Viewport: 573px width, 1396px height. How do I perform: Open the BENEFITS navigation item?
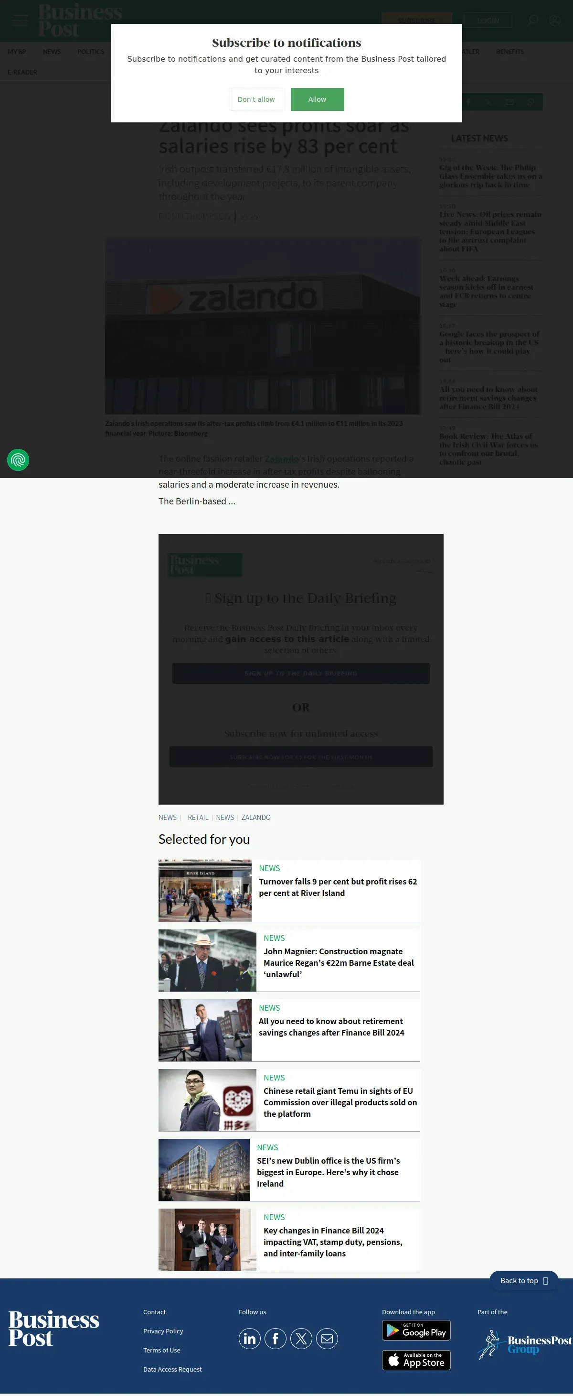click(x=509, y=52)
